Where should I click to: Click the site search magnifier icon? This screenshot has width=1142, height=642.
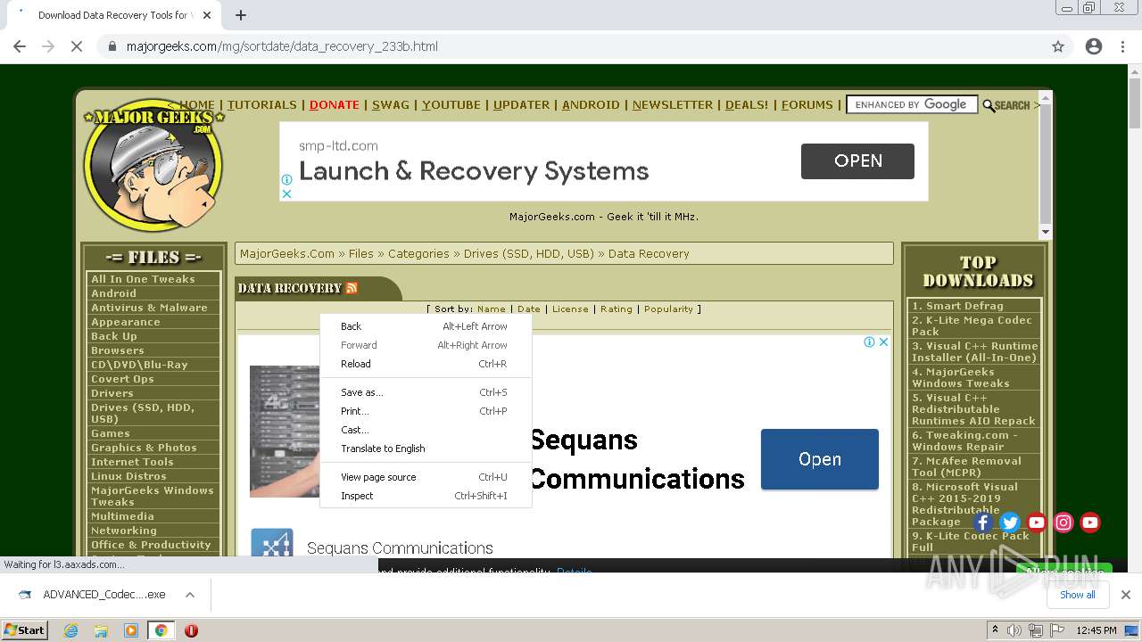coord(989,105)
